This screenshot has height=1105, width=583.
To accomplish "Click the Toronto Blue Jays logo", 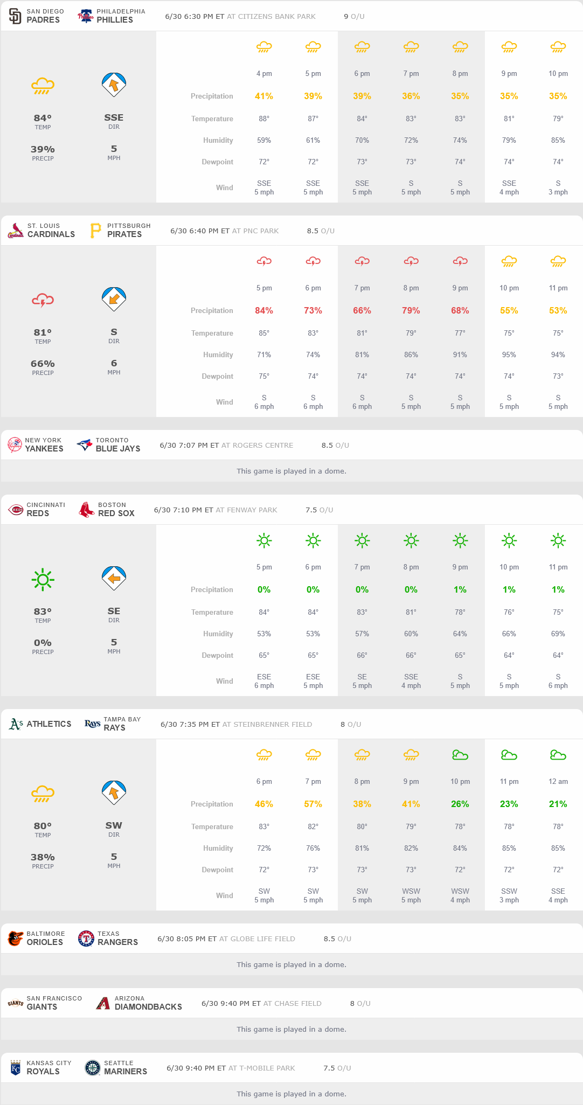I will point(84,445).
